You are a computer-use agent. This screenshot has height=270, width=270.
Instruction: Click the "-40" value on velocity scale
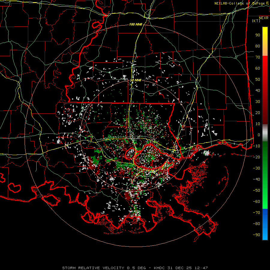[256, 179]
